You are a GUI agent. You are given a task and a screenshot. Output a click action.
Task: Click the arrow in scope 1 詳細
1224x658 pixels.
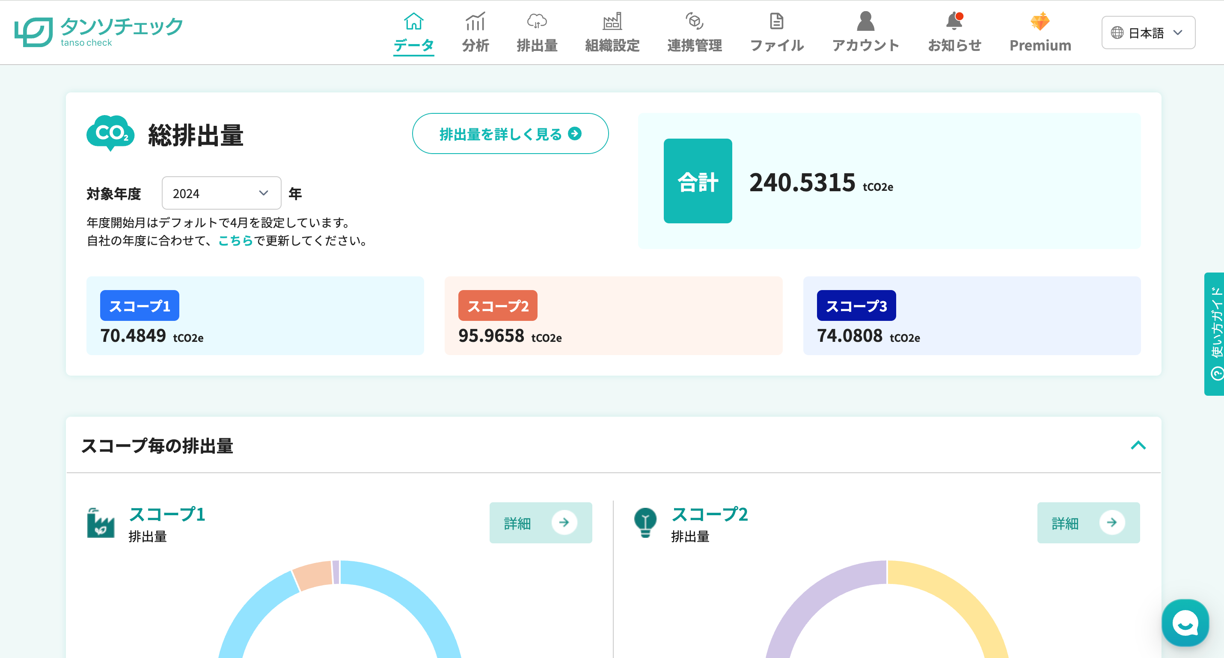[564, 523]
